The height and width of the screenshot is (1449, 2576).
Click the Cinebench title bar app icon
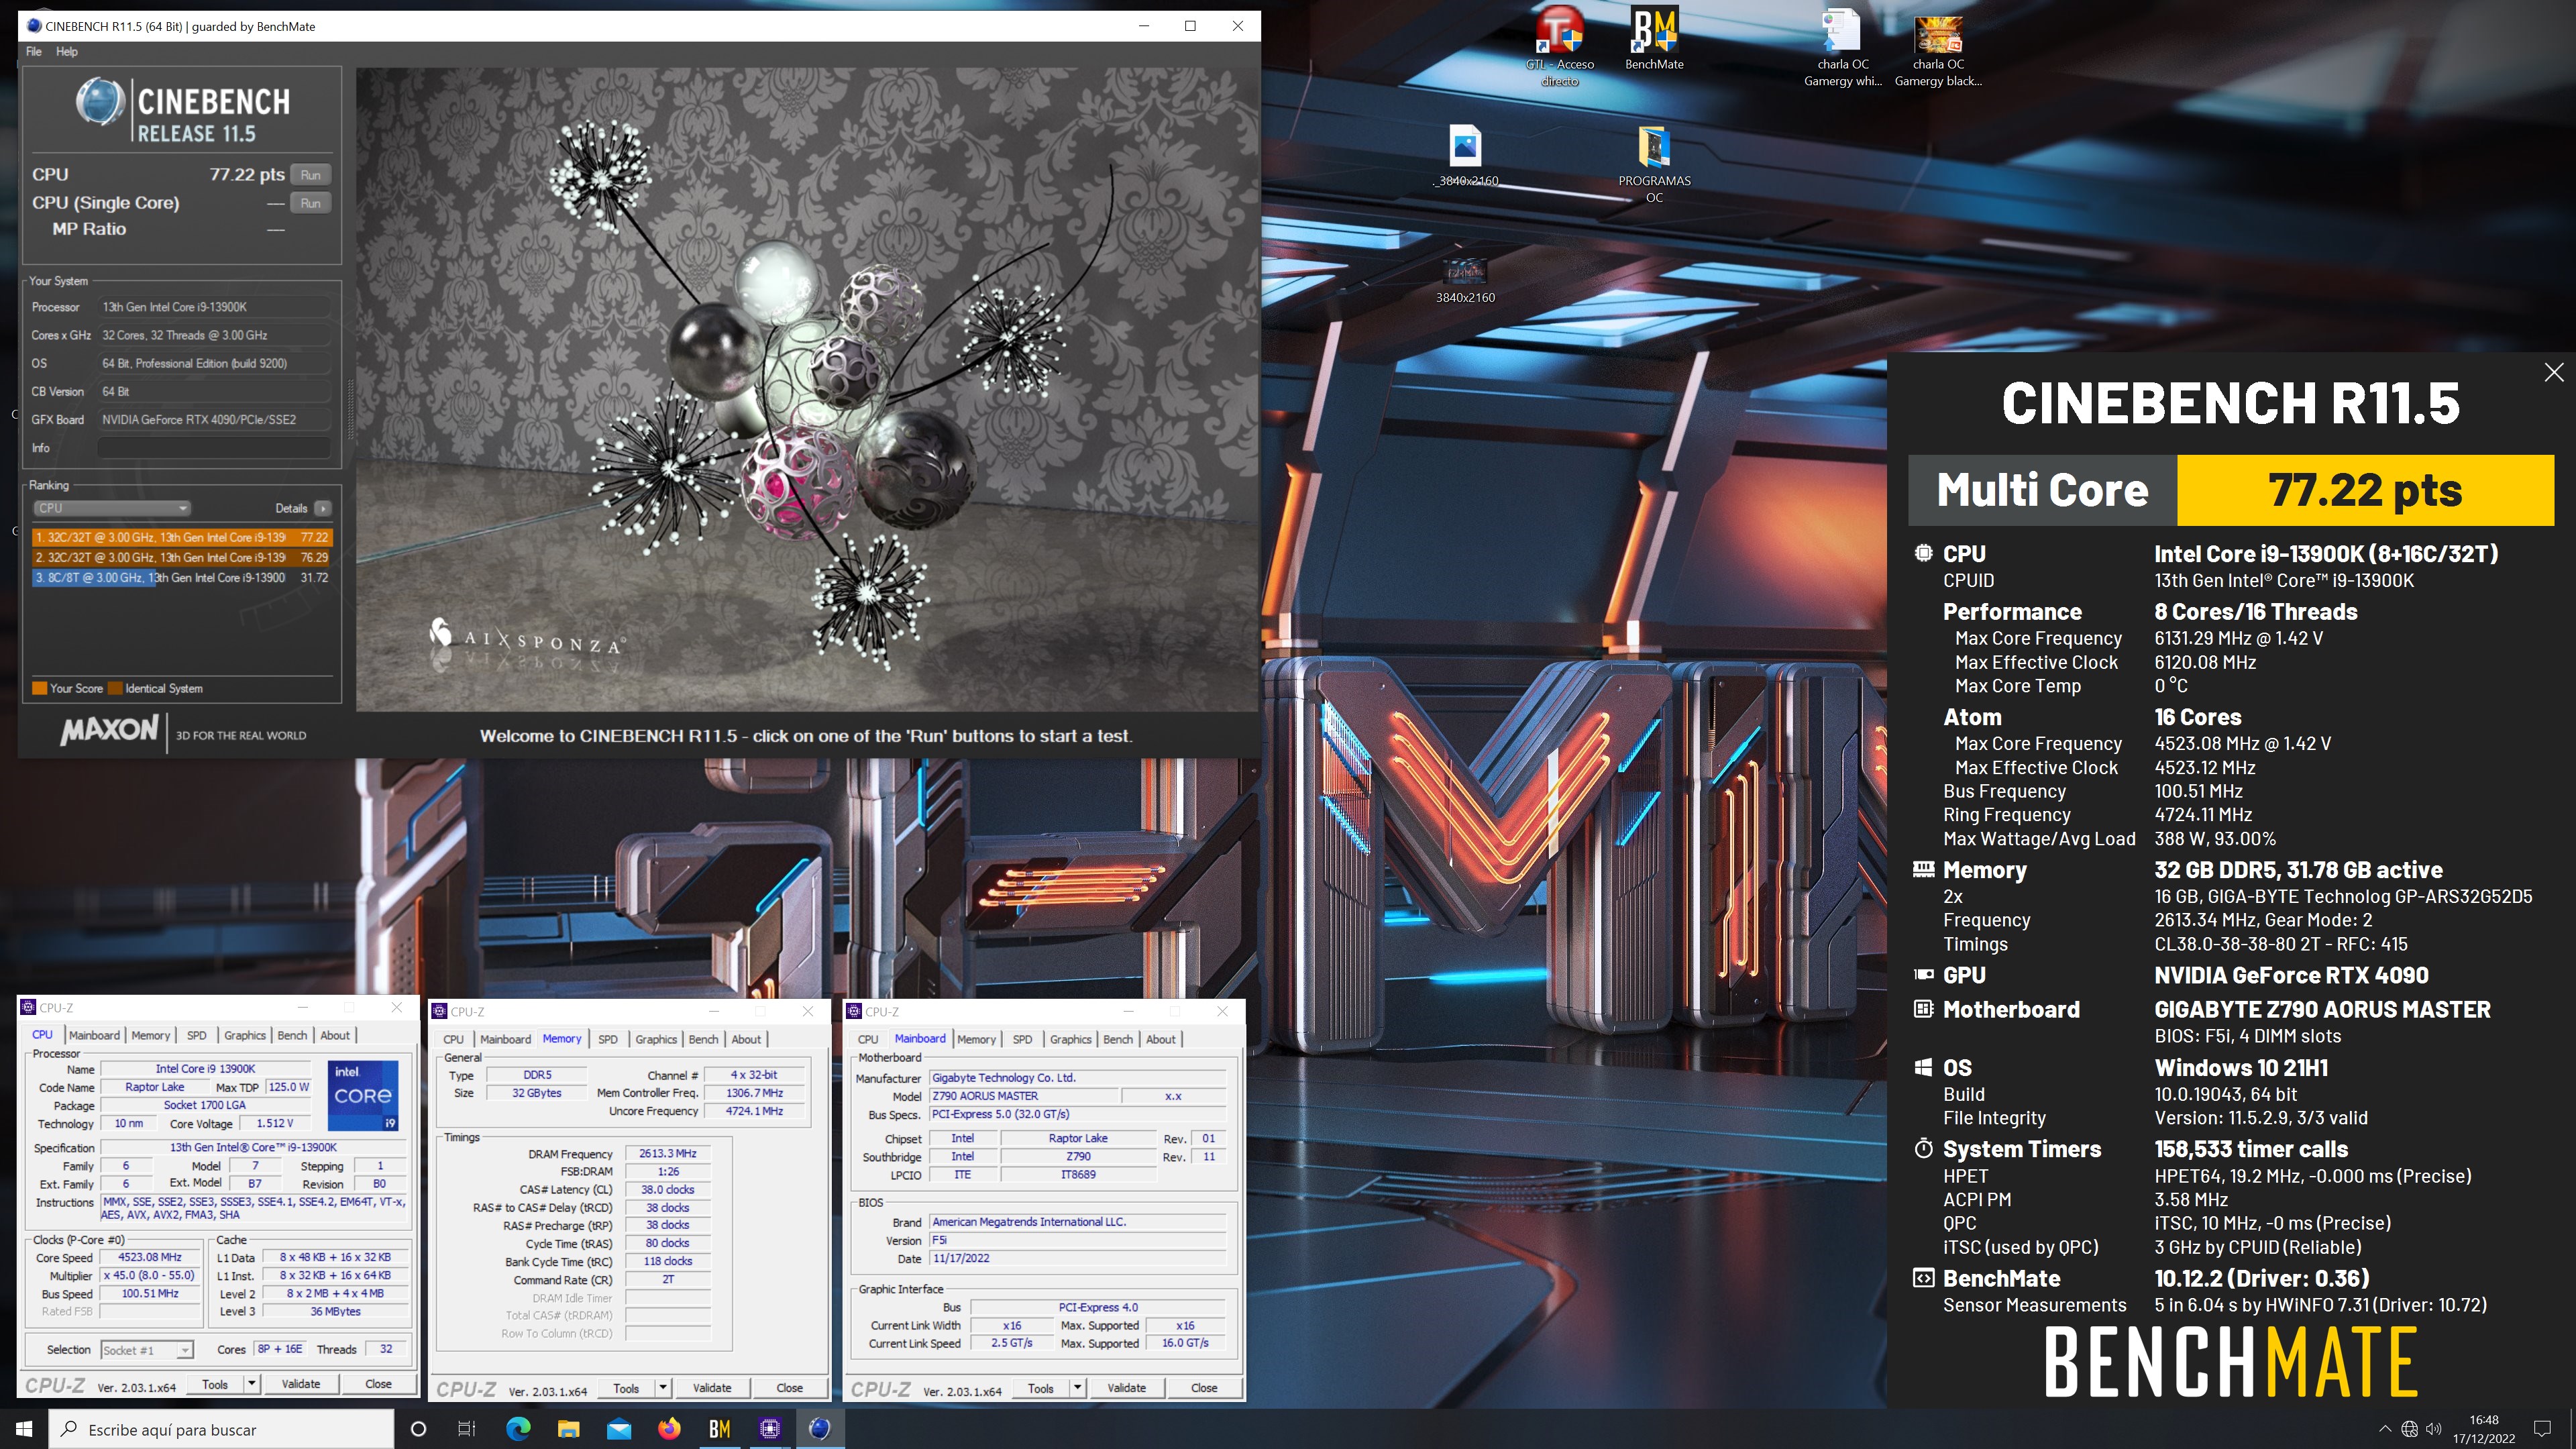coord(34,26)
